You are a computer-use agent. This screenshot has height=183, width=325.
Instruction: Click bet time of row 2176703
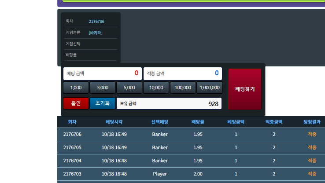pyautogui.click(x=114, y=174)
